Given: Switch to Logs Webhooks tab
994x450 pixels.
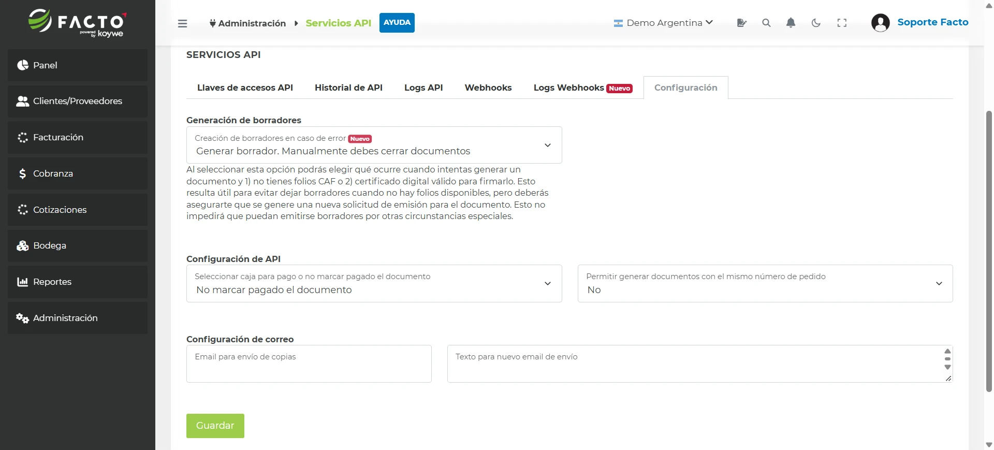Looking at the screenshot, I should [583, 88].
